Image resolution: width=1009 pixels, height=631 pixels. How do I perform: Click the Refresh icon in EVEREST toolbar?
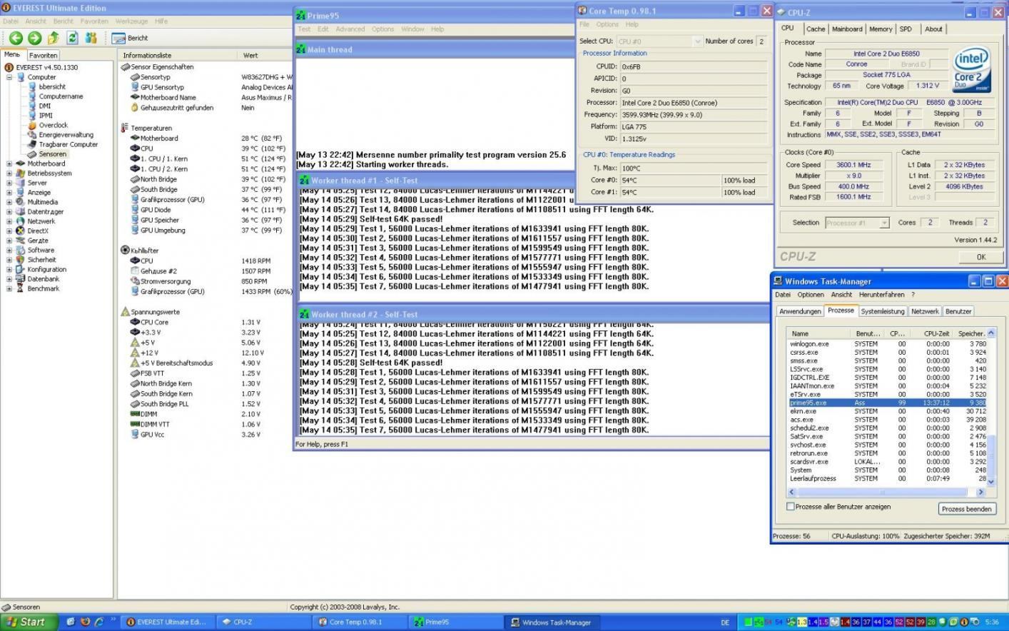point(72,38)
